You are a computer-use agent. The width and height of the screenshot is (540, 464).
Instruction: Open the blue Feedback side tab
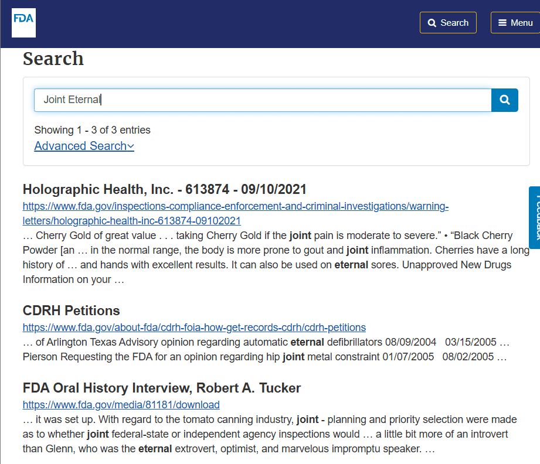(x=535, y=217)
